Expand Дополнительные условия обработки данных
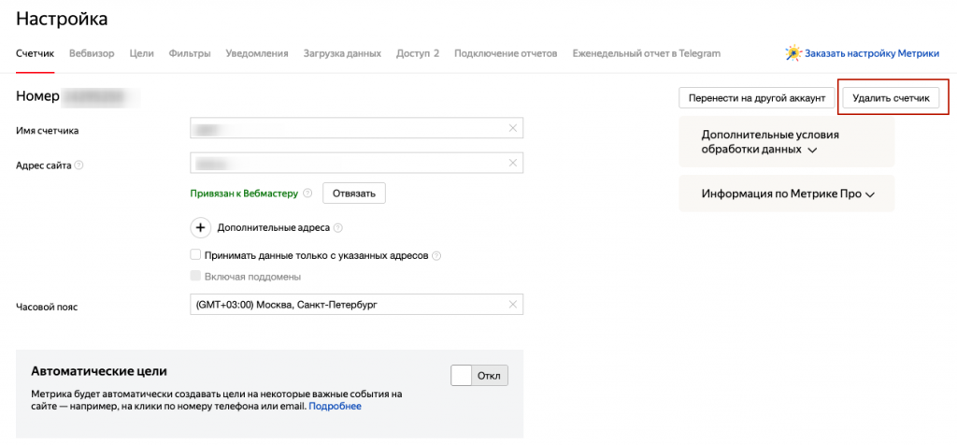 pos(811,150)
